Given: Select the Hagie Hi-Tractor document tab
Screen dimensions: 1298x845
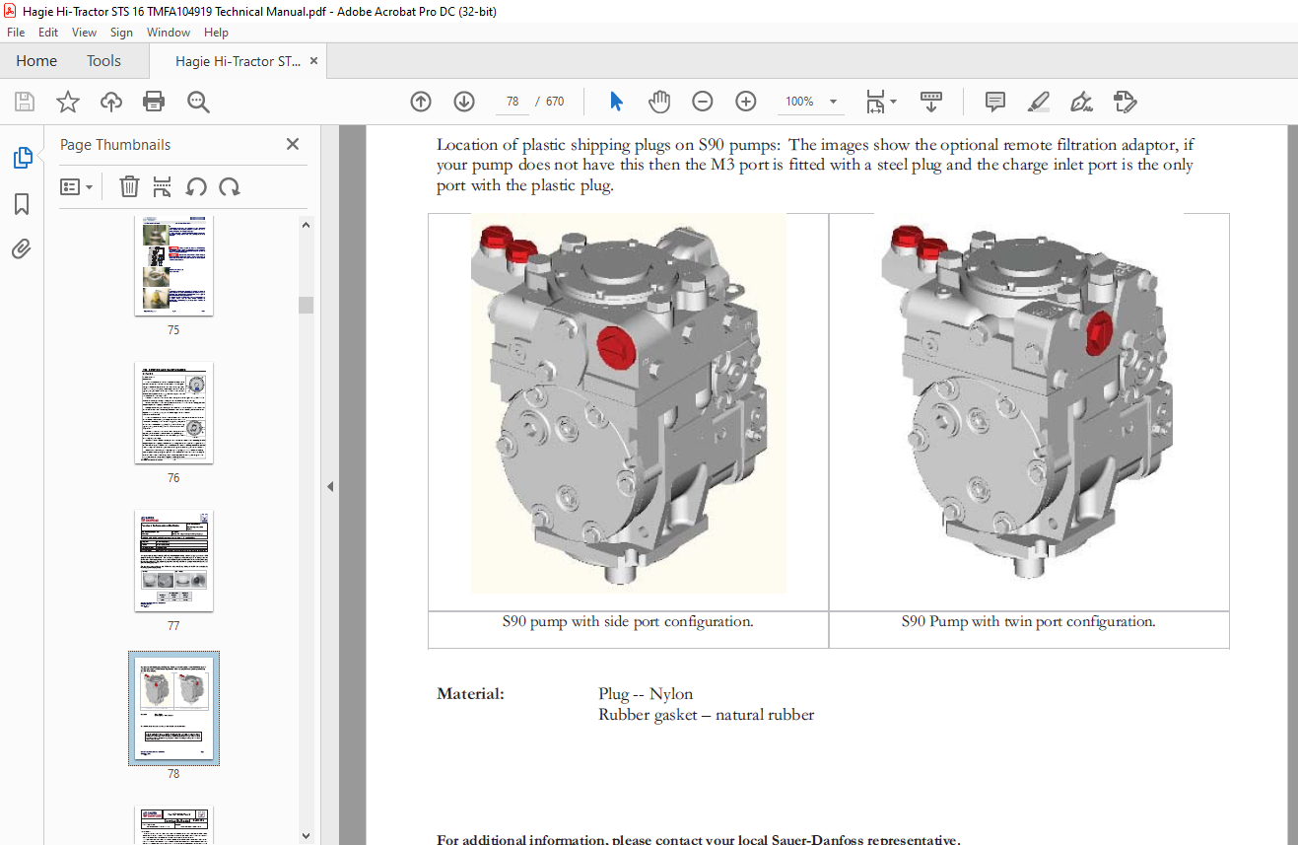Looking at the screenshot, I should click(239, 61).
